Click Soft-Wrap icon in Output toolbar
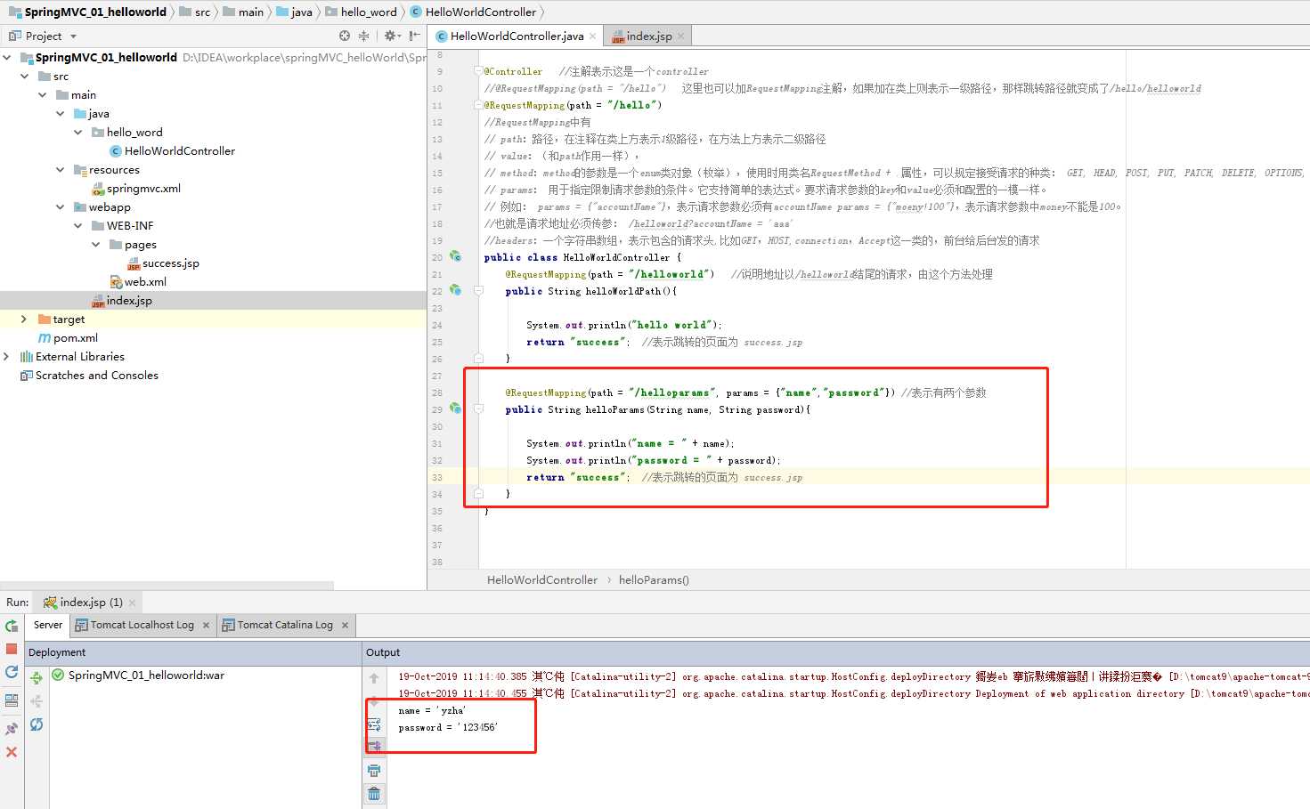The image size is (1310, 809). point(374,724)
